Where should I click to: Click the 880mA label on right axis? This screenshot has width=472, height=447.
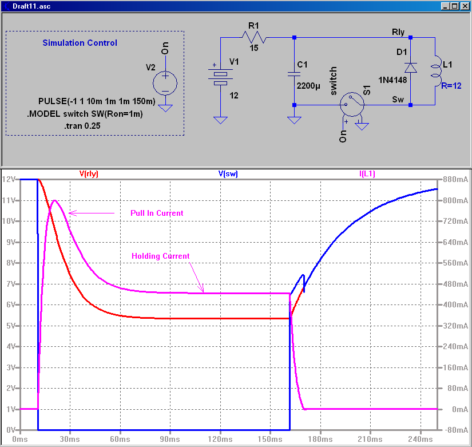(455, 180)
